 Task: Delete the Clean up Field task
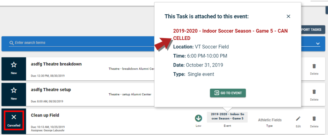pyautogui.click(x=314, y=119)
